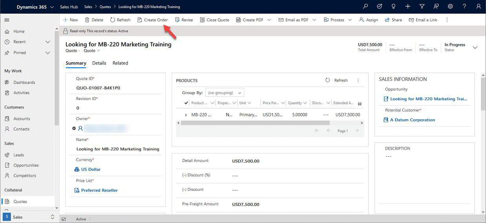This screenshot has height=223, width=486.
Task: Click the Delete command
Action: (94, 20)
